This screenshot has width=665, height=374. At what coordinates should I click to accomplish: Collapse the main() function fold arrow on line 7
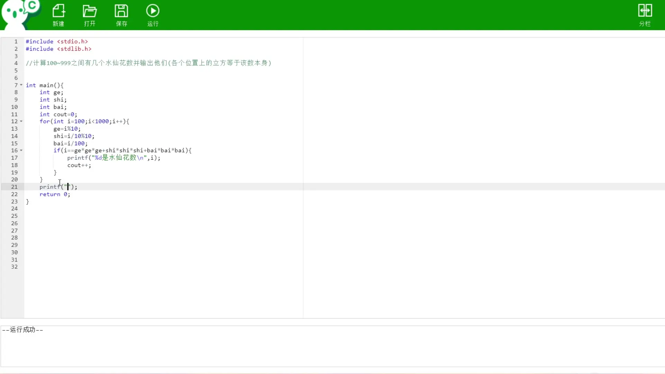21,85
